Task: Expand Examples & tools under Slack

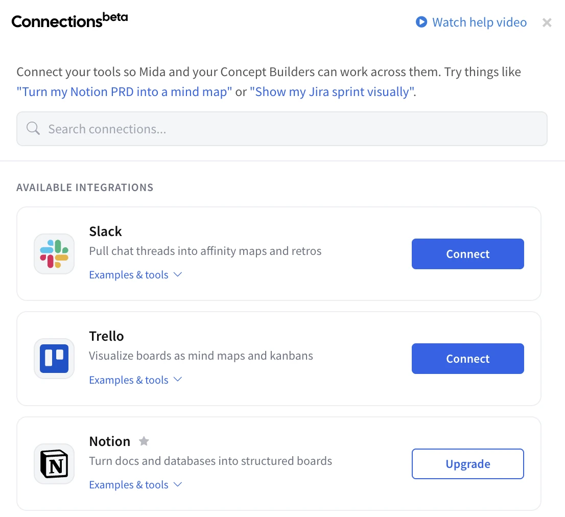Action: click(135, 274)
